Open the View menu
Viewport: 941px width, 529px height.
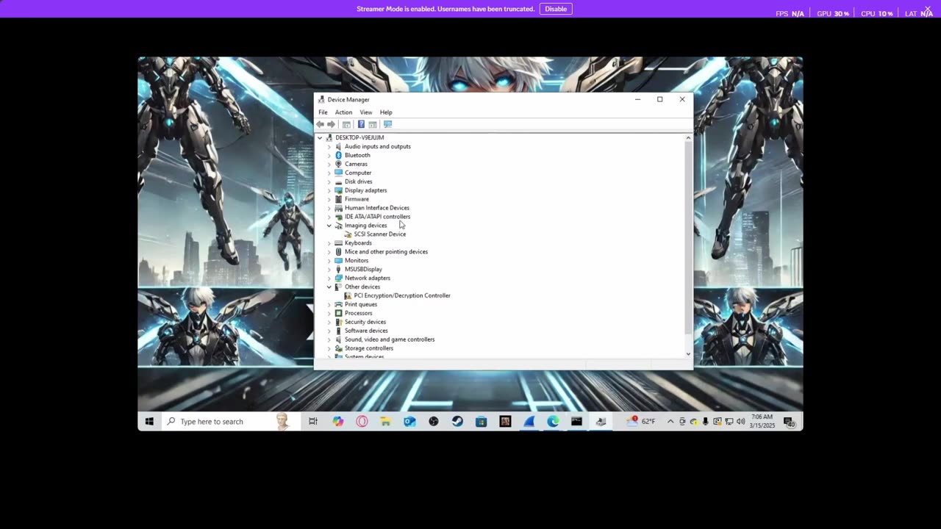[x=366, y=112]
